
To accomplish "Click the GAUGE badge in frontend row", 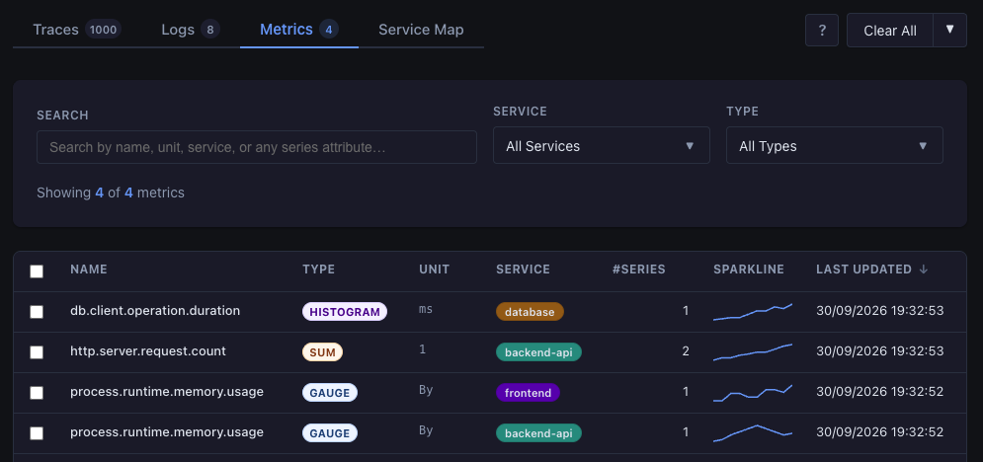I will pos(330,393).
